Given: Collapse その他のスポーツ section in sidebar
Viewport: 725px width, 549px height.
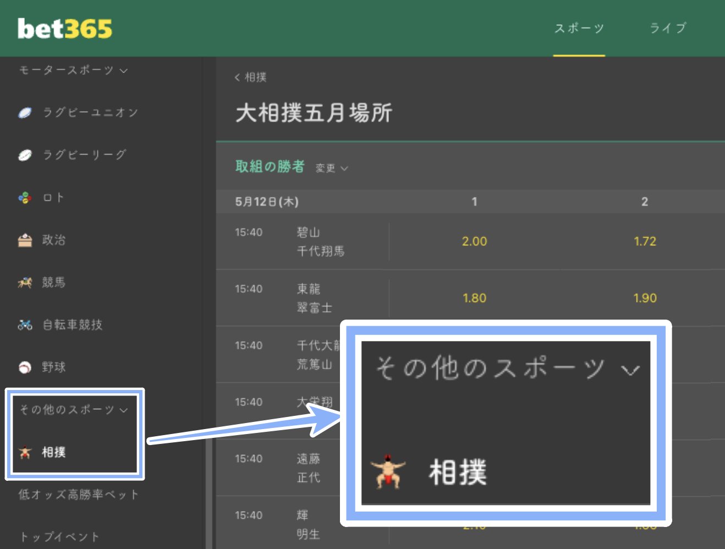Looking at the screenshot, I should point(73,410).
